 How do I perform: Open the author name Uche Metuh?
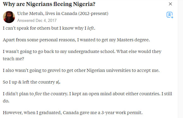[x=30, y=14]
